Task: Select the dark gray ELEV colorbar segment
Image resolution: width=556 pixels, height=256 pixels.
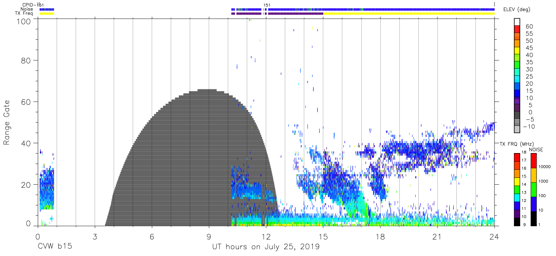Action: [x=517, y=115]
